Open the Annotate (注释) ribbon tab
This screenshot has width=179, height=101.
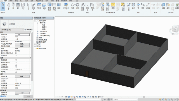27,1
